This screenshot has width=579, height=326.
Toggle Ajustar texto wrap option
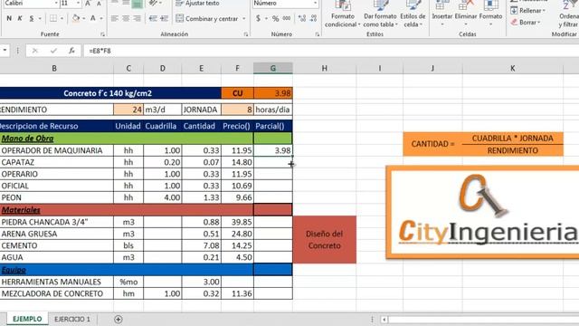(x=197, y=4)
